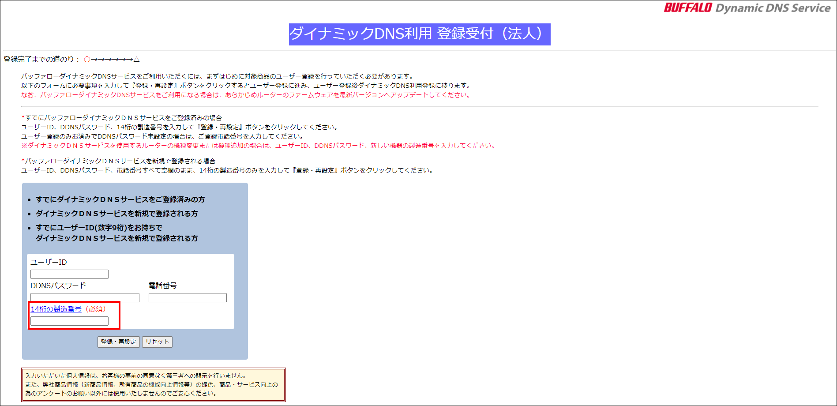Click the red-outlined serial number section
This screenshot has width=837, height=406.
click(74, 315)
